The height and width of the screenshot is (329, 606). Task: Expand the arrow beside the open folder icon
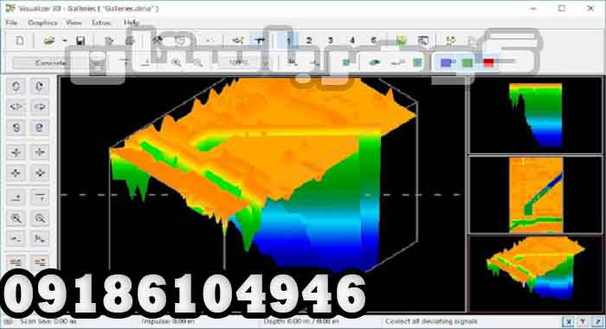pos(65,41)
